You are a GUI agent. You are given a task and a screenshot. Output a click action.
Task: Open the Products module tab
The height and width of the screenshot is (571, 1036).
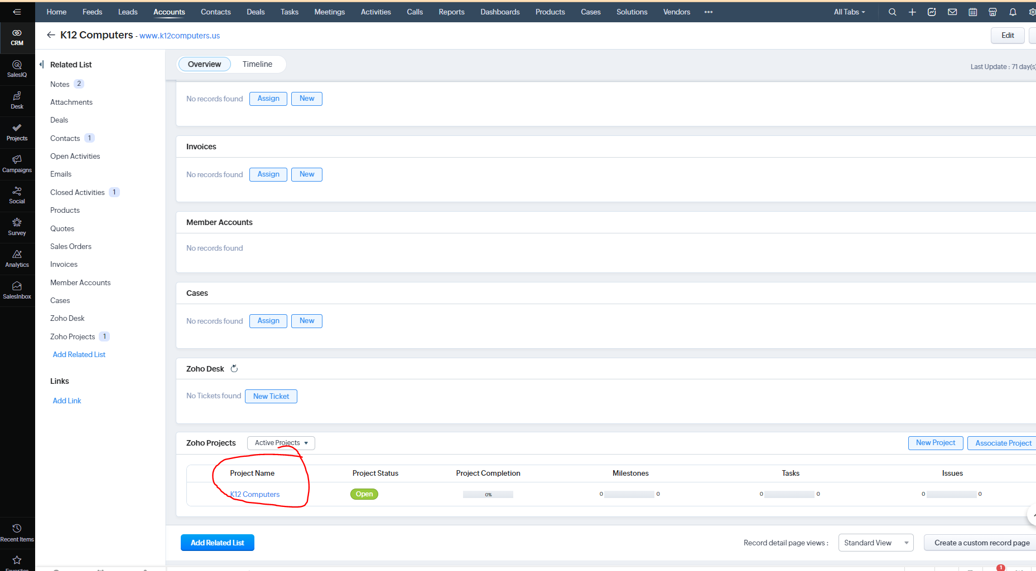(550, 12)
